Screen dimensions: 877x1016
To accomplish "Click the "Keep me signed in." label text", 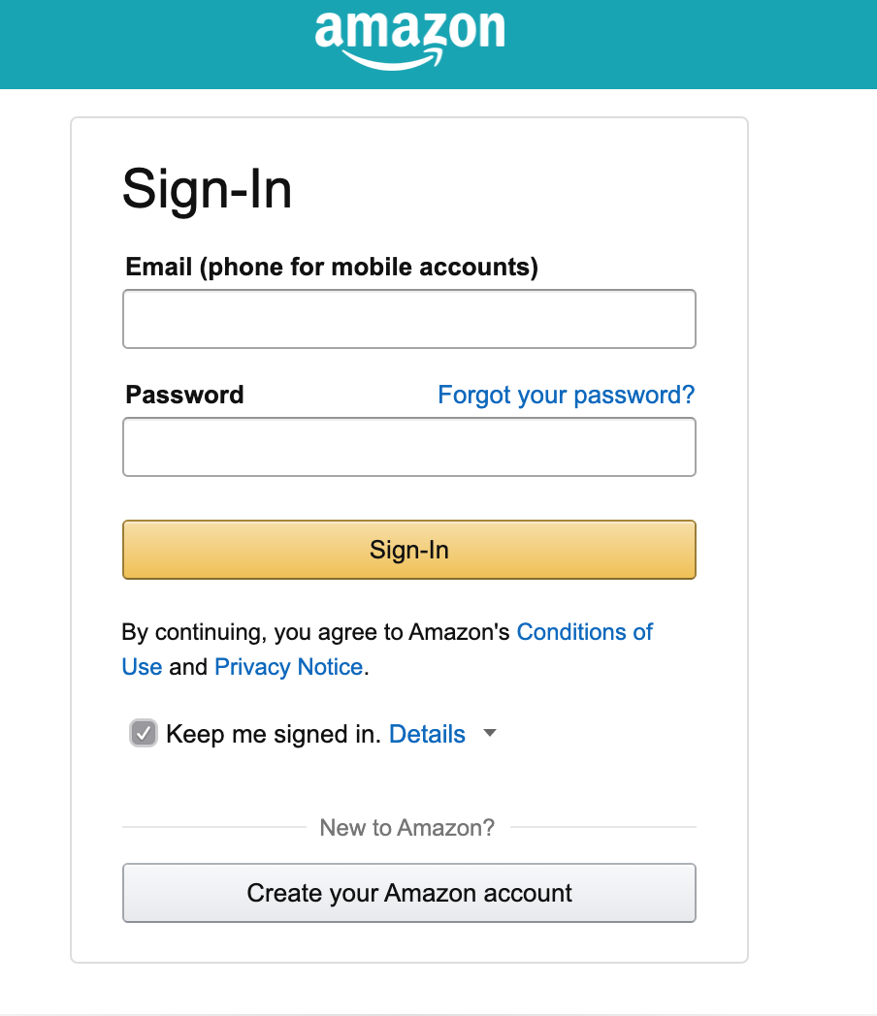I will pyautogui.click(x=273, y=734).
